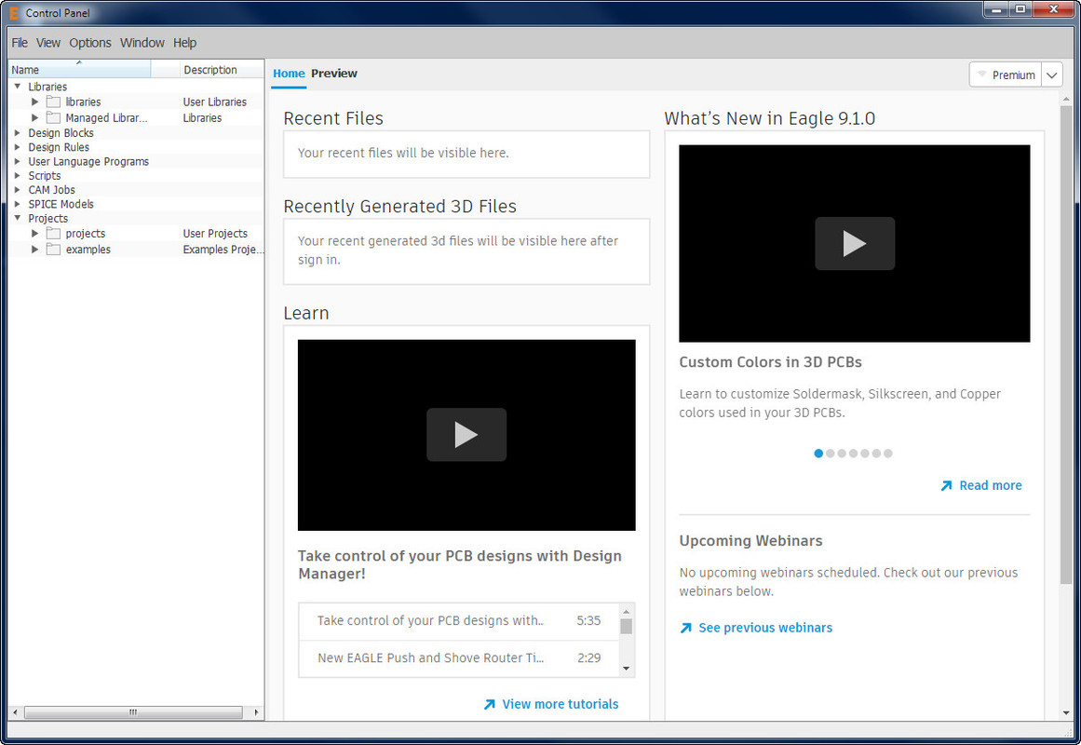Click the 'User Libraries' description cell
The image size is (1081, 745).
pos(214,102)
